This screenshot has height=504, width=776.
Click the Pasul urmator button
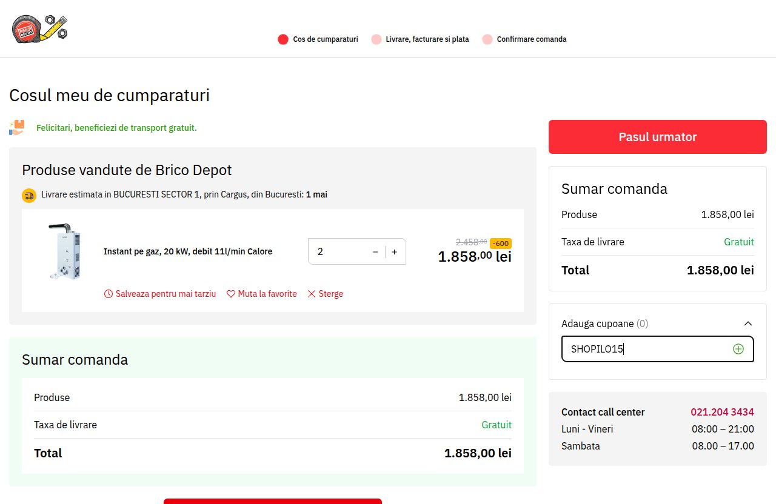[x=657, y=137]
